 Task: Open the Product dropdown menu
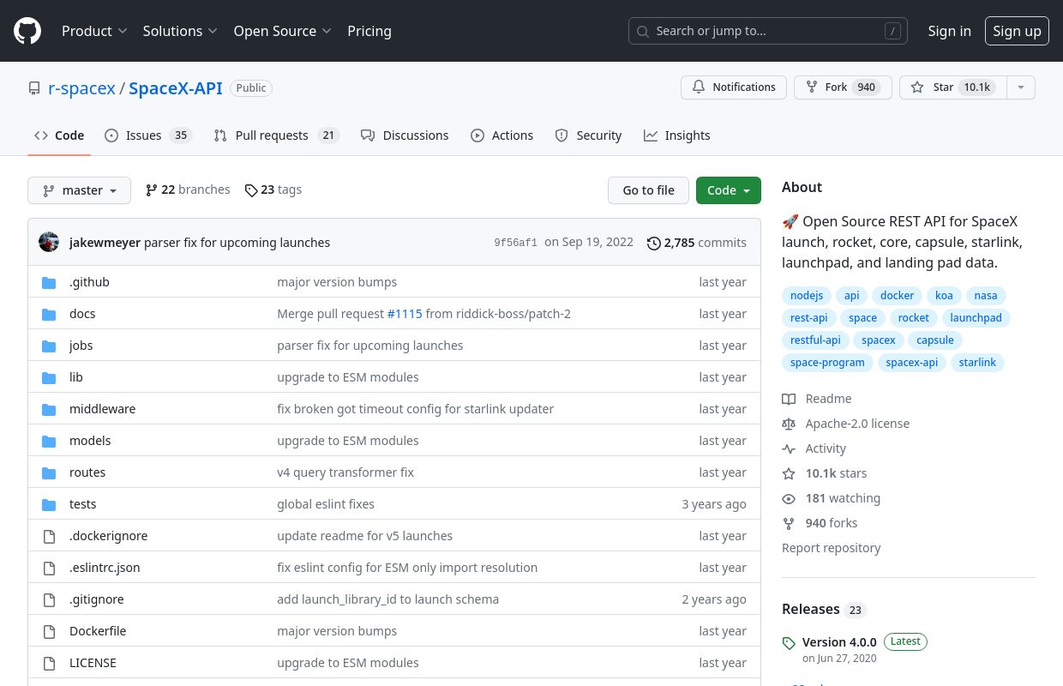[x=94, y=31]
